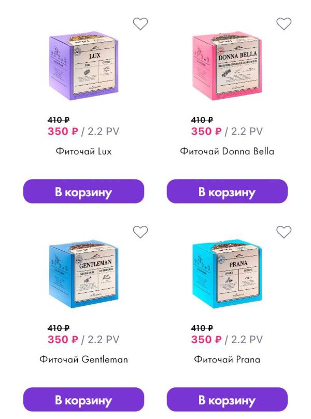Follow the Фиточай Donna Bella title link
Screen dimensions: 311x419
pyautogui.click(x=227, y=152)
